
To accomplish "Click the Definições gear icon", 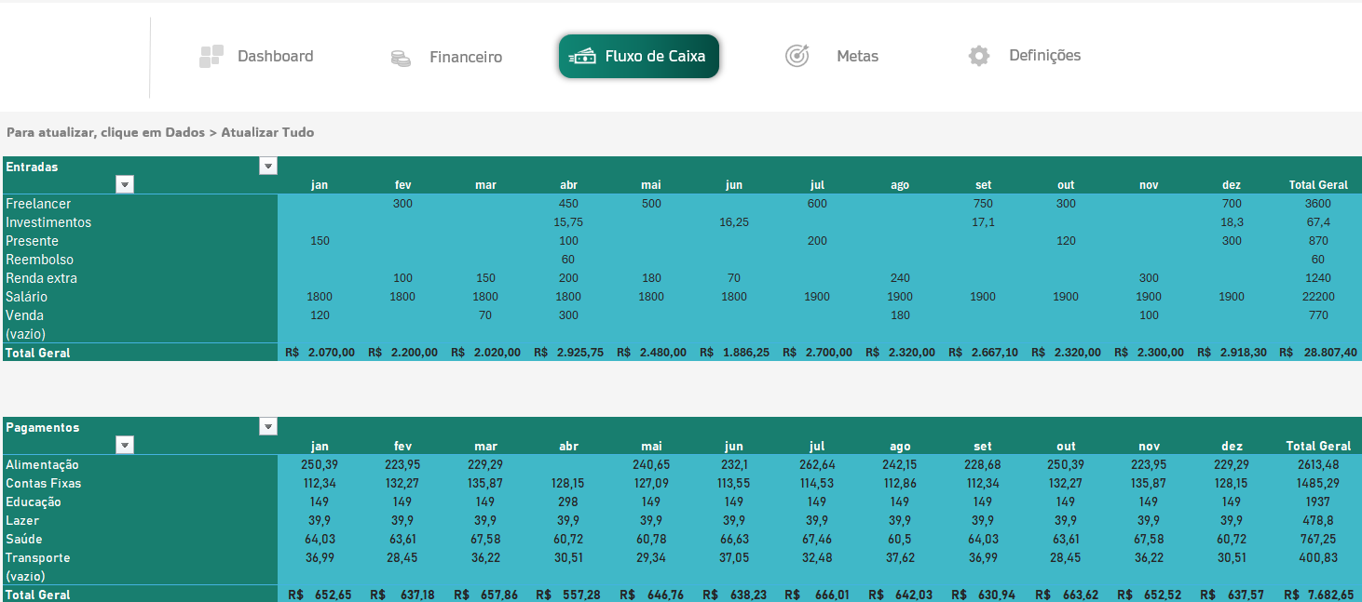I will pyautogui.click(x=978, y=56).
